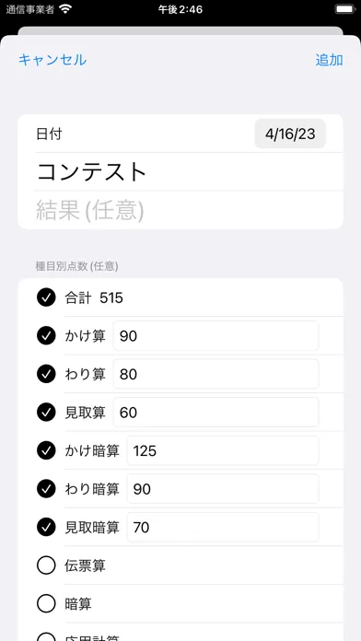Screen dimensions: 361x641
Task: Uncheck the 見取暗算 checkmark circle
Action: point(46,528)
